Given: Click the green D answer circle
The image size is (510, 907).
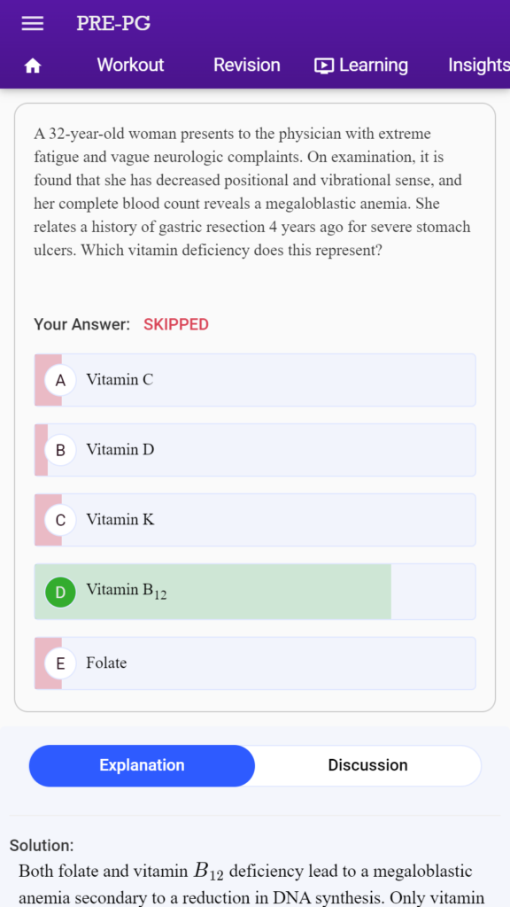Looking at the screenshot, I should (x=60, y=592).
